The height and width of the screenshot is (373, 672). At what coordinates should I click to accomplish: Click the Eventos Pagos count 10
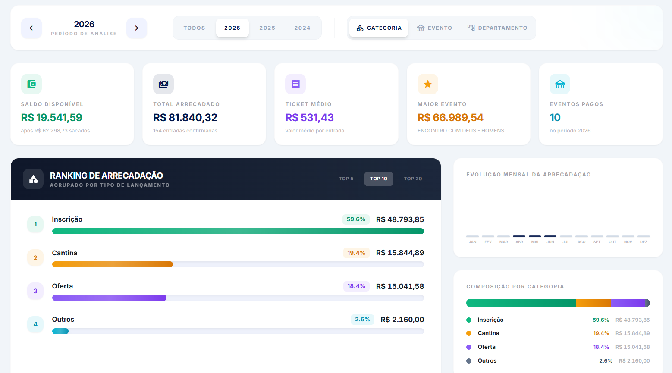click(x=555, y=118)
